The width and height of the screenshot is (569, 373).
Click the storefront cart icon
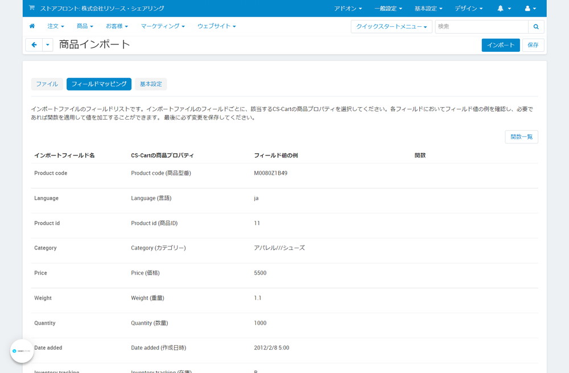click(32, 7)
